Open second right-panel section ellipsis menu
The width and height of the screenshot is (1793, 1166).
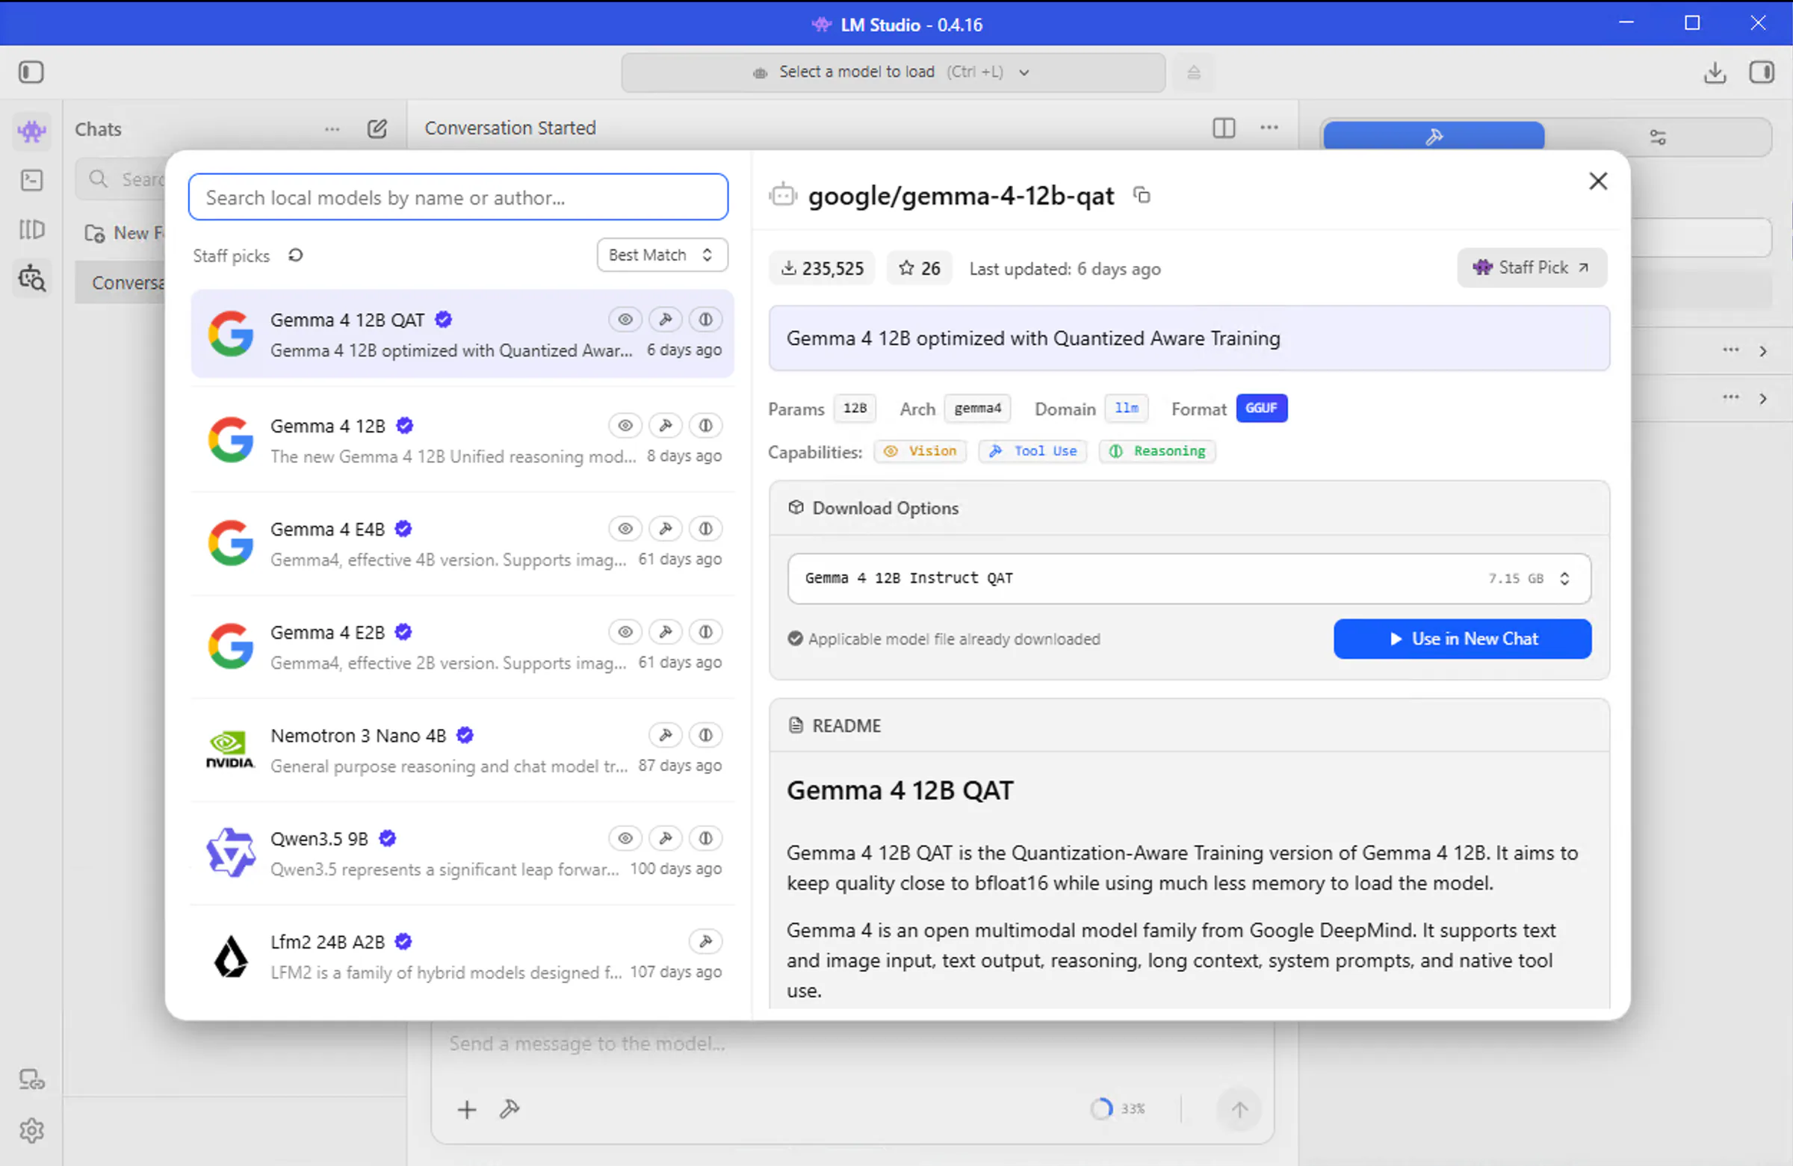click(x=1731, y=397)
